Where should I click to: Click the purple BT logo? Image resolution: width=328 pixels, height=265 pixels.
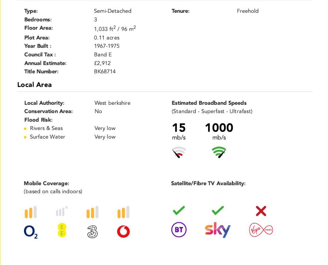point(179,230)
